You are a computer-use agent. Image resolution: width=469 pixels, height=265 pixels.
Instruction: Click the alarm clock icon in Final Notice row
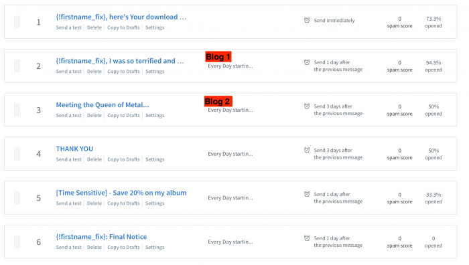pos(307,238)
